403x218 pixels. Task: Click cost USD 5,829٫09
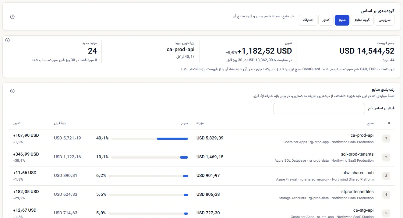click(210, 138)
